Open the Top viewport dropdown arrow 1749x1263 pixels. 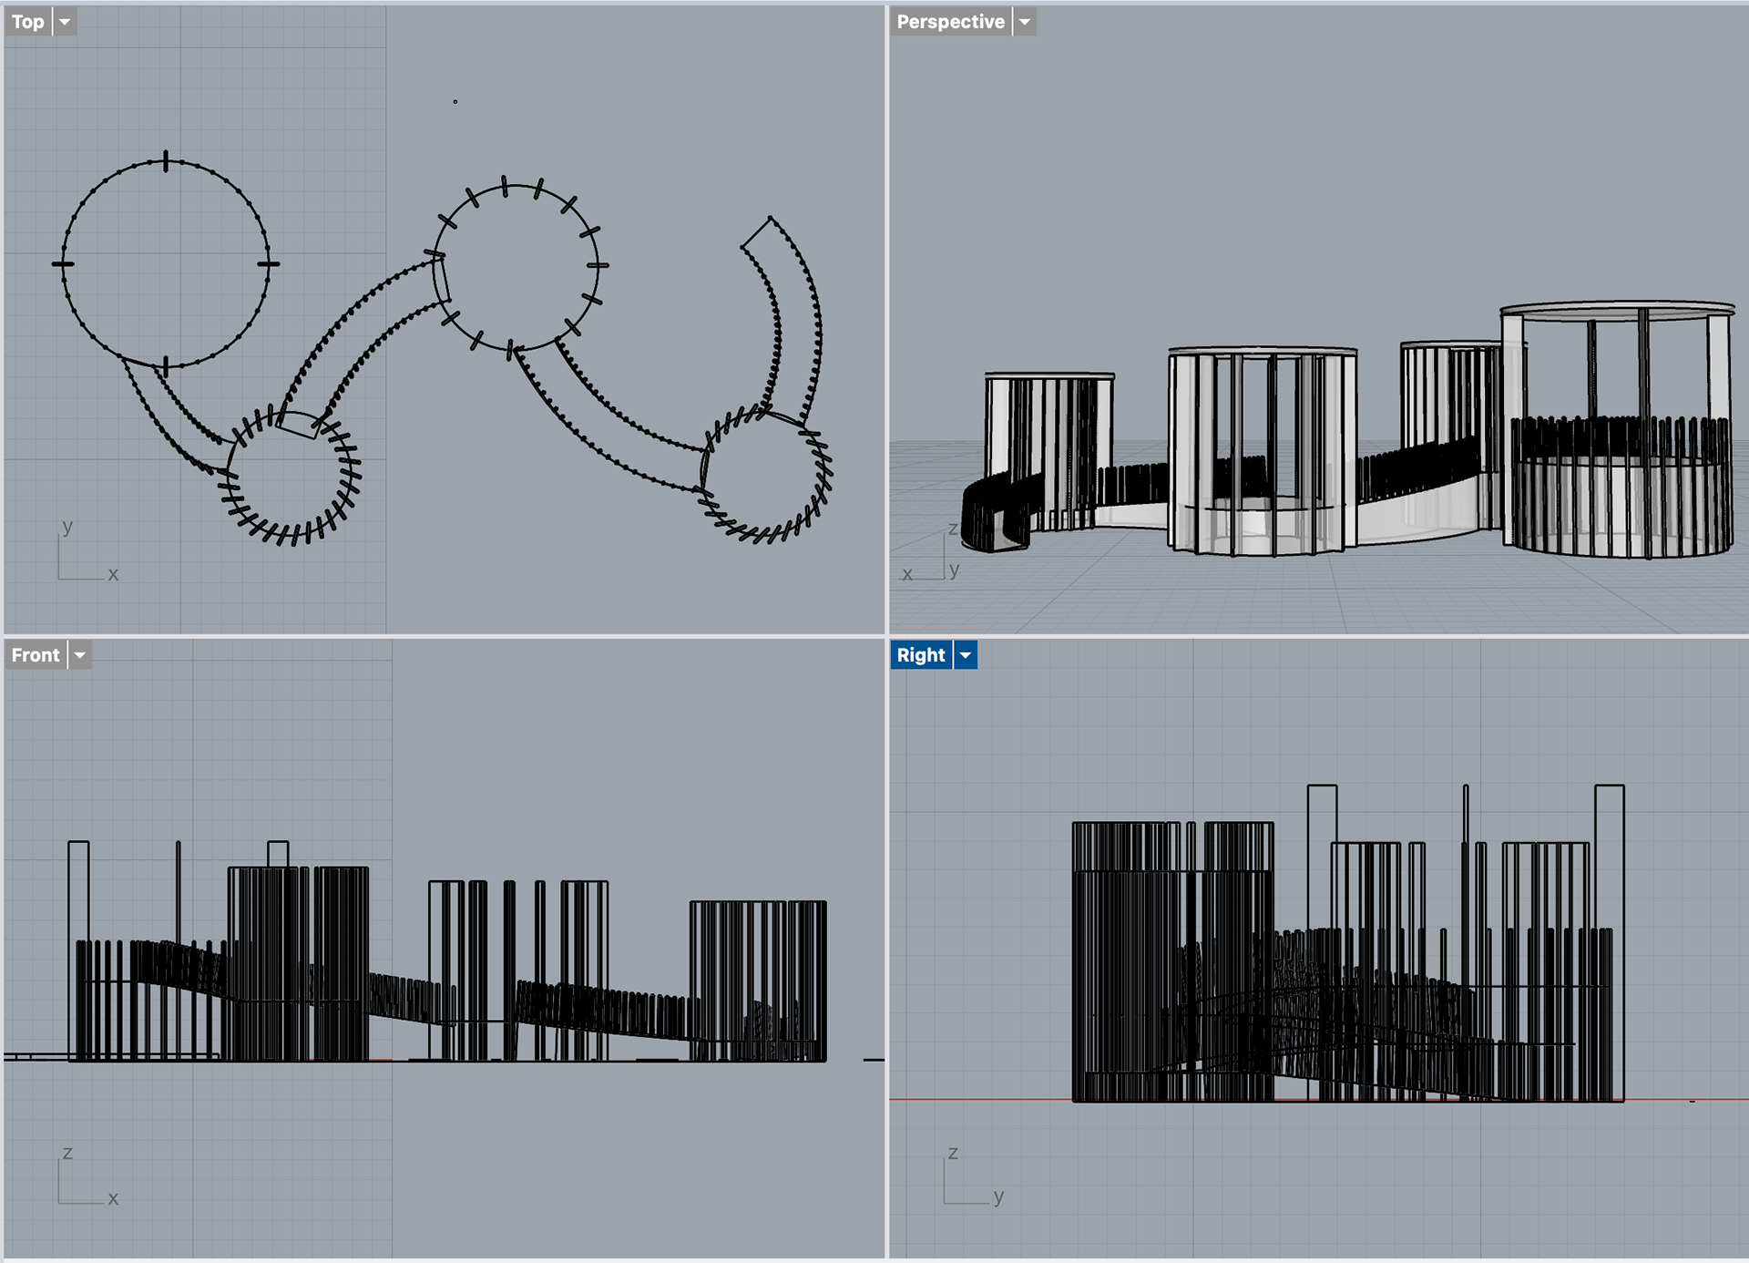(65, 22)
